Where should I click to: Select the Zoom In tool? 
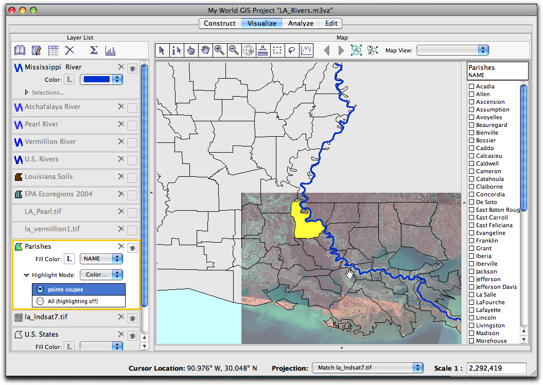(x=219, y=50)
